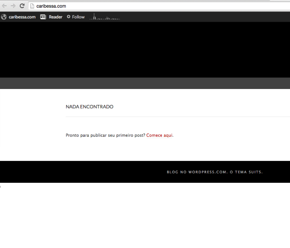Click the Follow circle icon
The height and width of the screenshot is (248, 290).
click(69, 16)
